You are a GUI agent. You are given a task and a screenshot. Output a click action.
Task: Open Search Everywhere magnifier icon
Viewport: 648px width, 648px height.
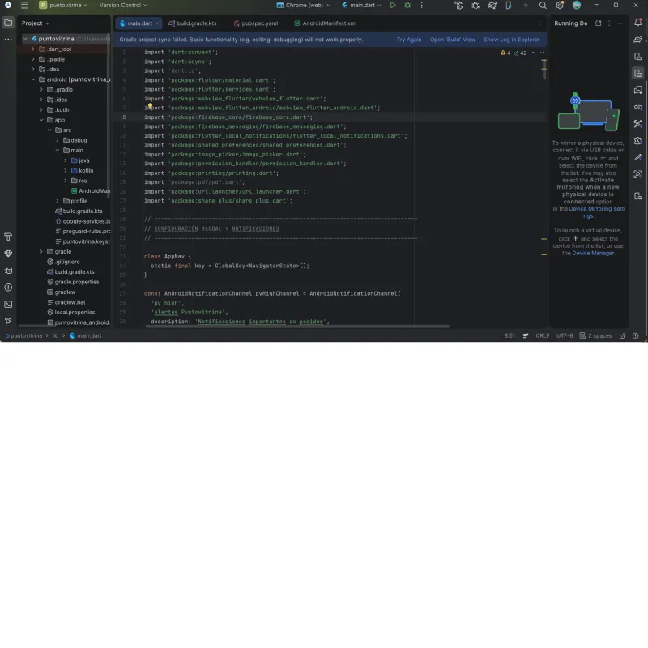[543, 6]
